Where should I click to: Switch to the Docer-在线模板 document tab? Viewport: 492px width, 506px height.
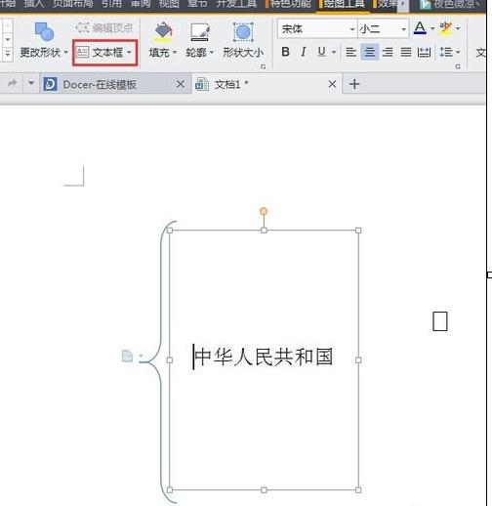[x=115, y=84]
